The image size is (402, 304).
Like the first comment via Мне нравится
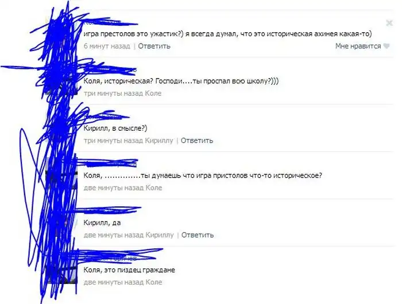[x=358, y=46]
